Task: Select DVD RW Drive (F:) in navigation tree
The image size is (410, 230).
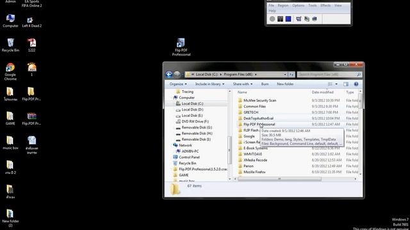Action: [x=195, y=121]
